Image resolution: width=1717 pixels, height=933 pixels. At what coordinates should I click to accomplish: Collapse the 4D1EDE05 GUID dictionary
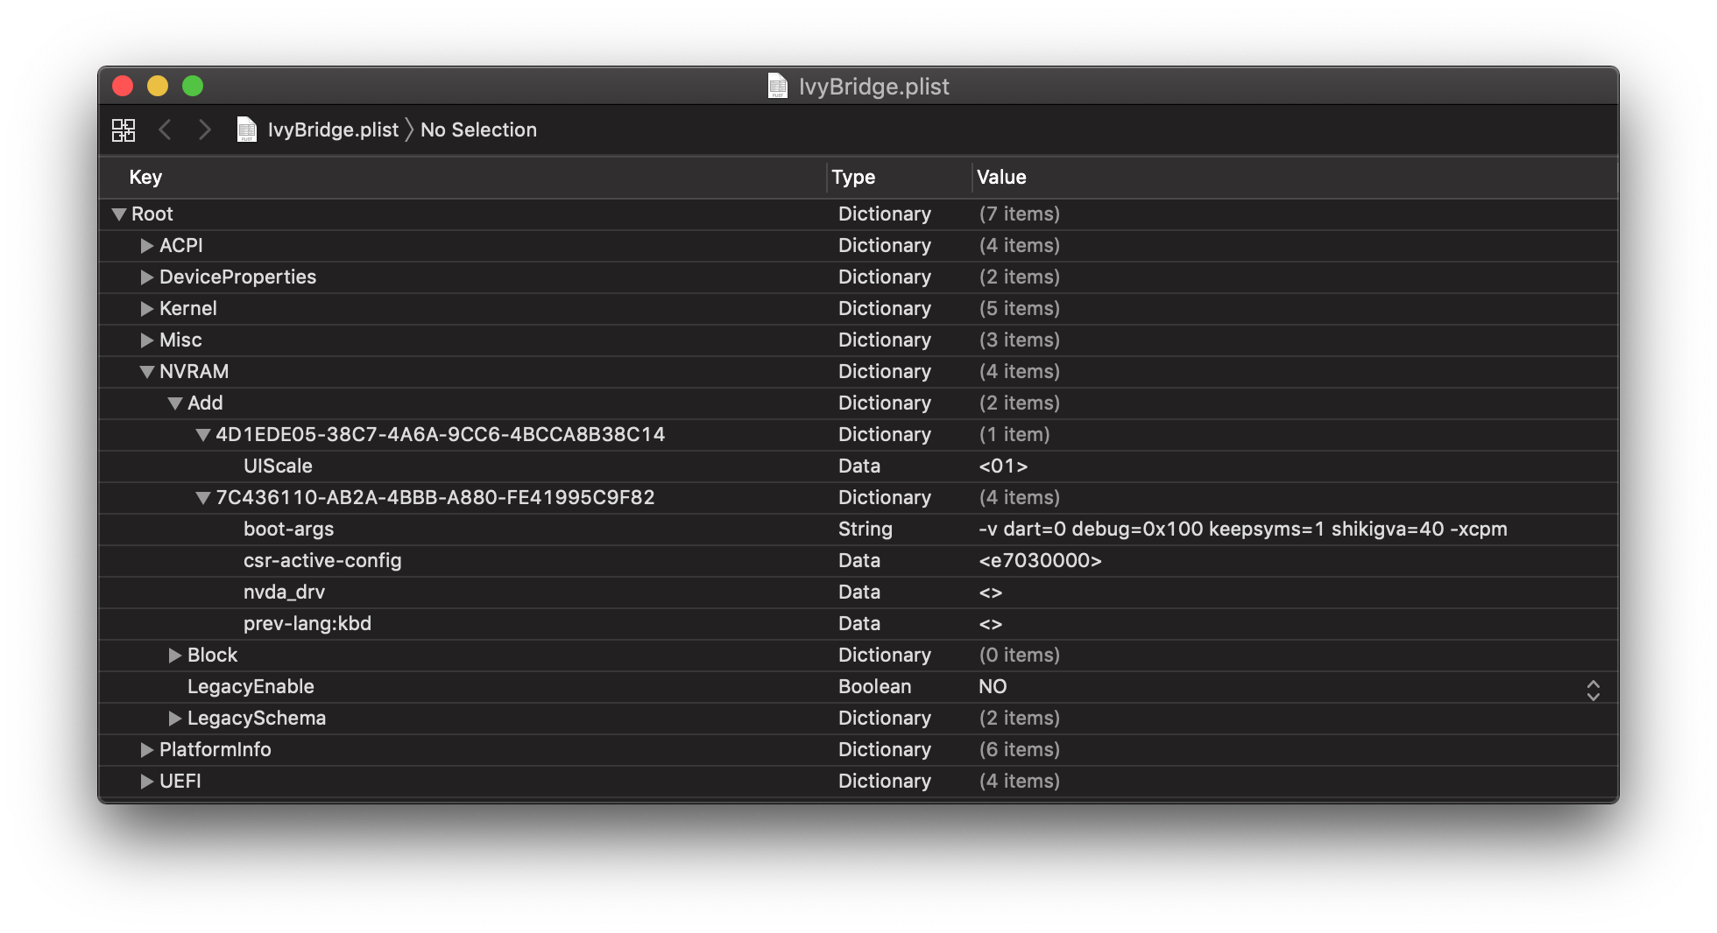[203, 435]
